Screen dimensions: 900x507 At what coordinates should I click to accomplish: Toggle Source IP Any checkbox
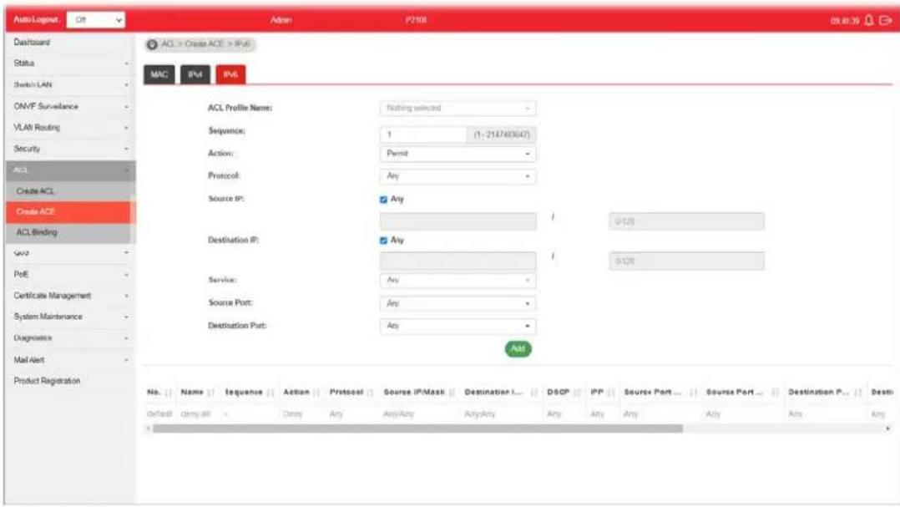383,200
